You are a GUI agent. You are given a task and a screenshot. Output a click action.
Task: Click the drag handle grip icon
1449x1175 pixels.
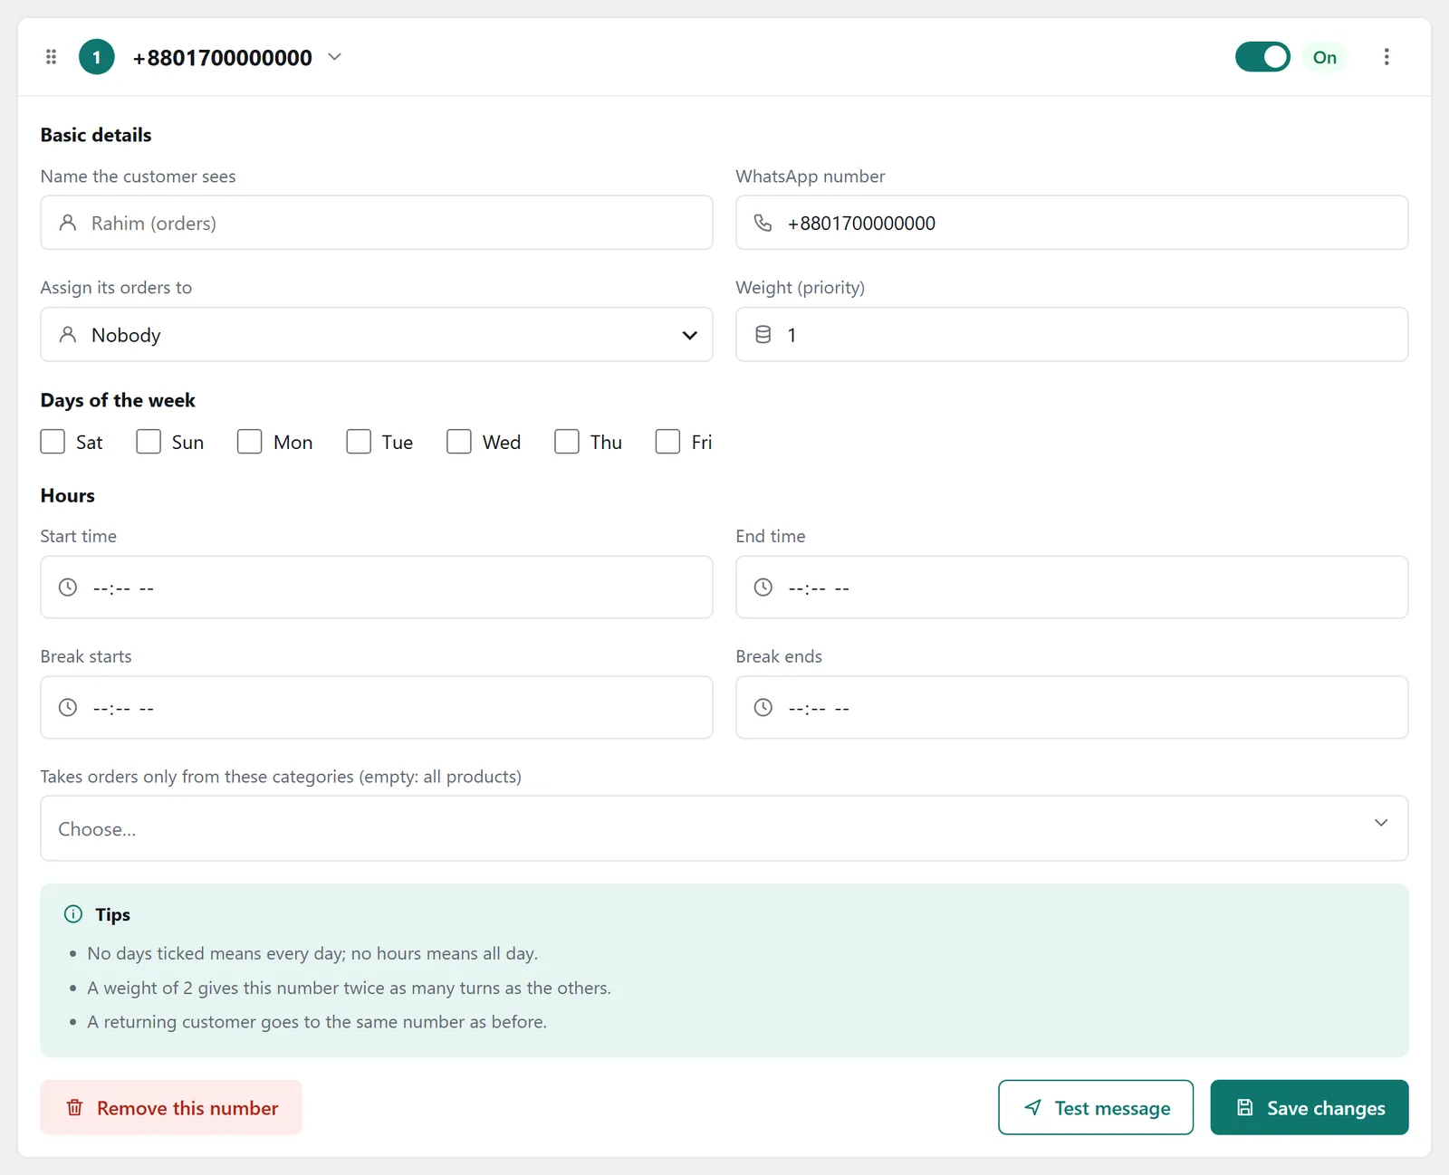click(x=52, y=57)
